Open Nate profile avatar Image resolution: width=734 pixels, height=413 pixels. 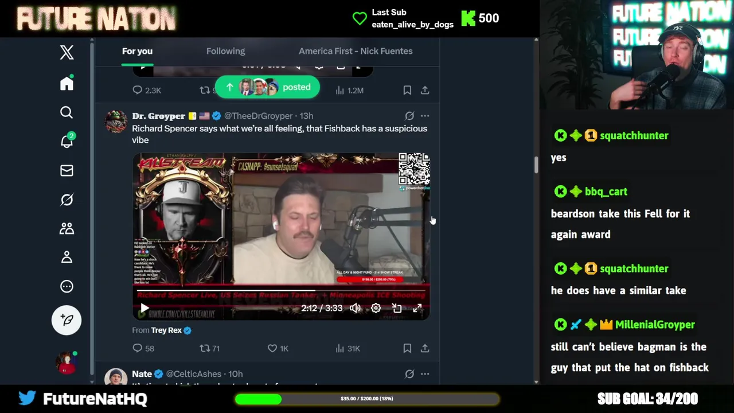(116, 377)
